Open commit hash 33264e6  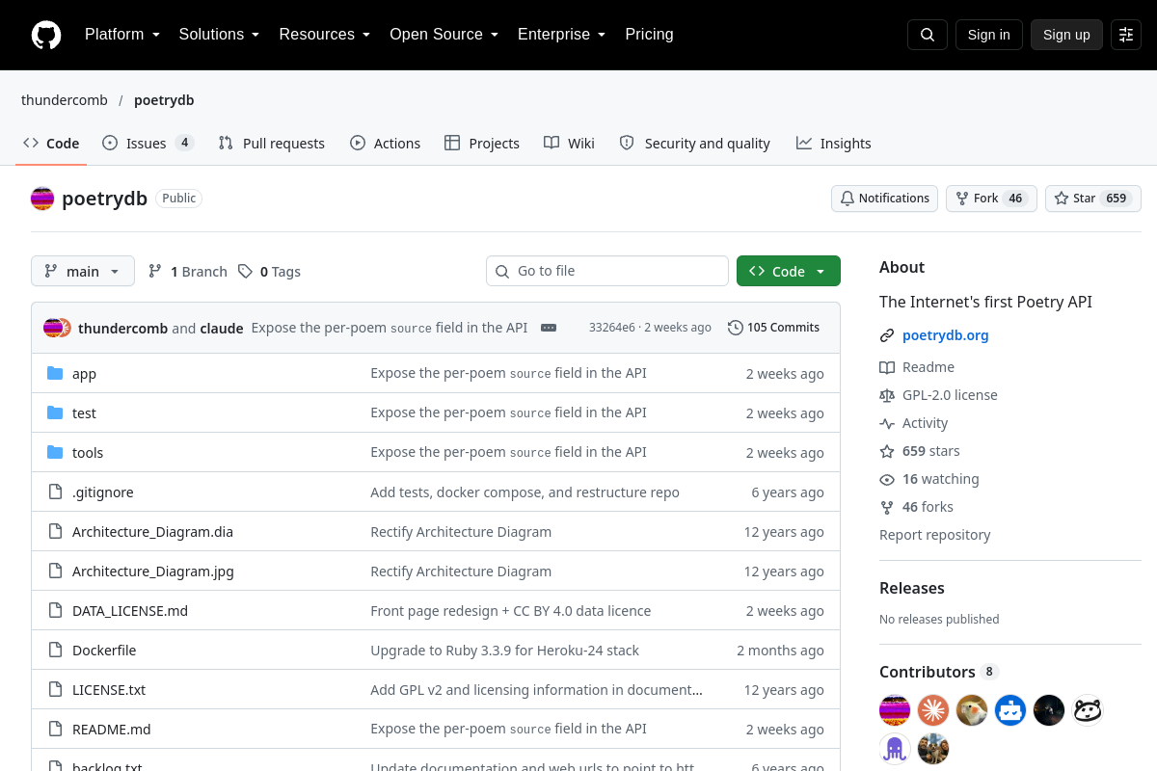(612, 328)
